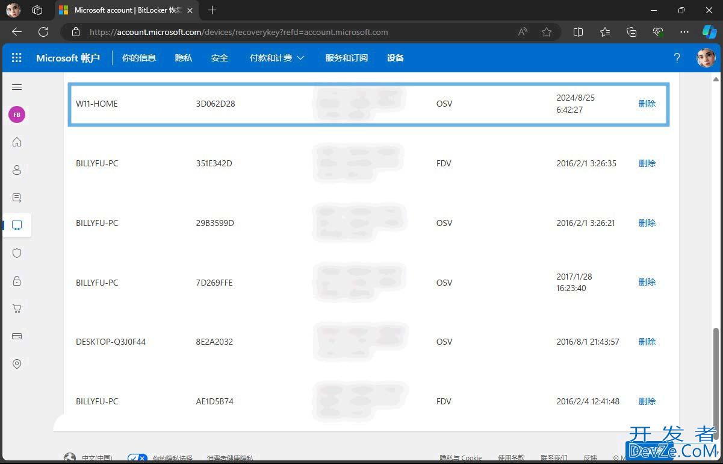Screen dimensions: 723x464
Task: Click the page vertical scrollbar thumb
Action: pyautogui.click(x=716, y=383)
